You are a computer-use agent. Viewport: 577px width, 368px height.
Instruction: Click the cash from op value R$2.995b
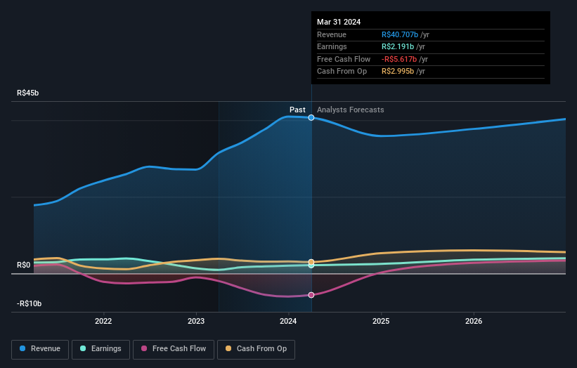(397, 72)
